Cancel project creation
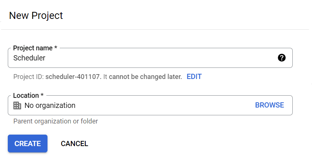This screenshot has height=165, width=312. [75, 143]
